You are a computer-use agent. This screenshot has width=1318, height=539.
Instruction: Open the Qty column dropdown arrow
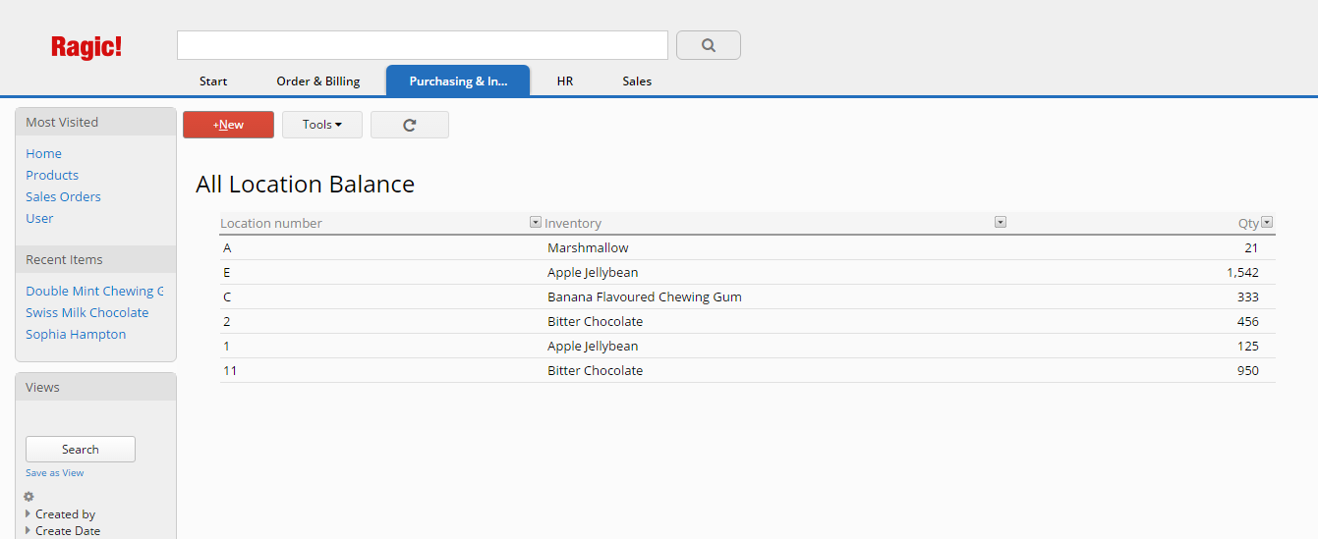[x=1267, y=222]
